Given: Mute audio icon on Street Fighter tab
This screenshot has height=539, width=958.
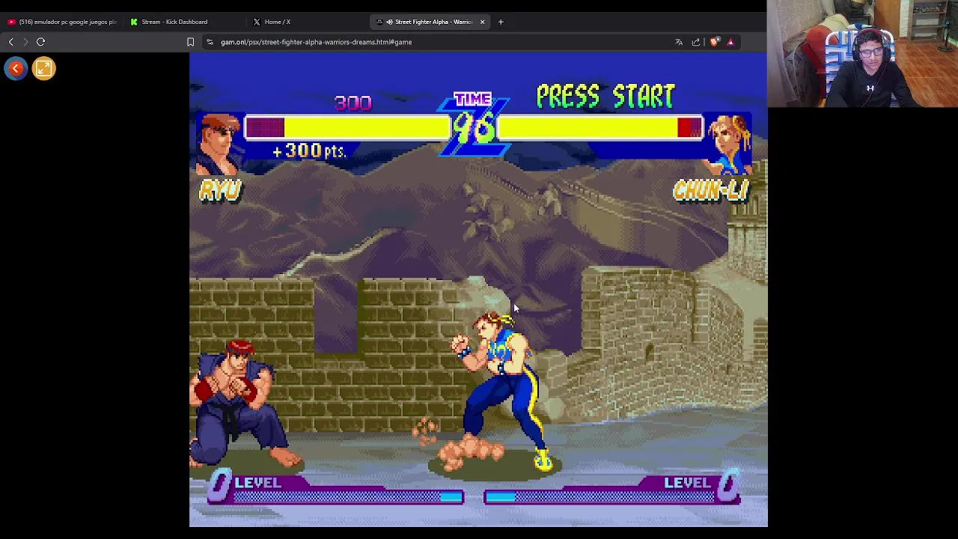Looking at the screenshot, I should (389, 22).
